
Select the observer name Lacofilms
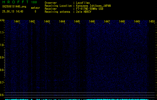[83, 3]
